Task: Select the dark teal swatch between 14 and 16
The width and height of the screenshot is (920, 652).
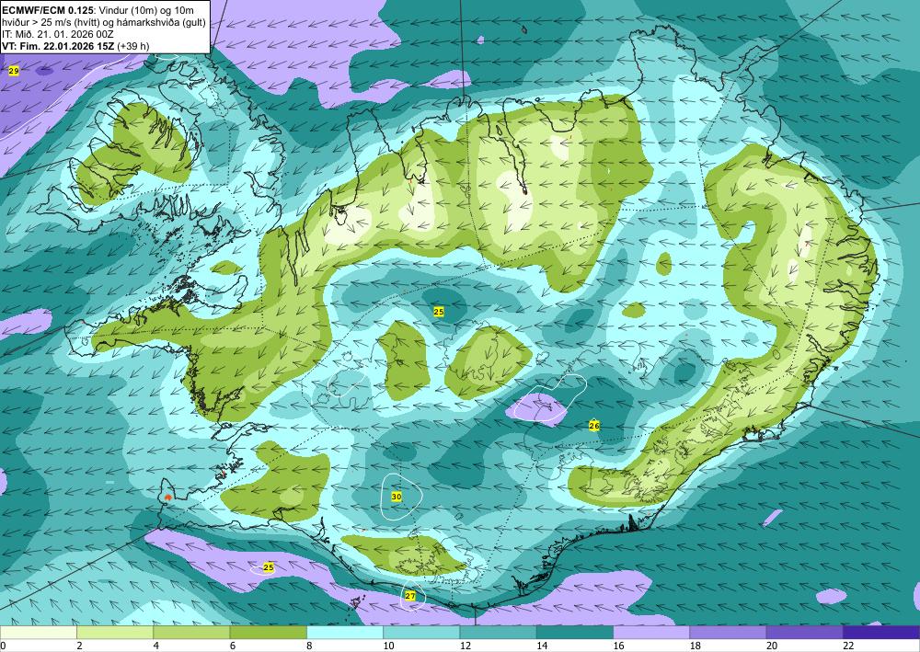Action: pyautogui.click(x=575, y=633)
